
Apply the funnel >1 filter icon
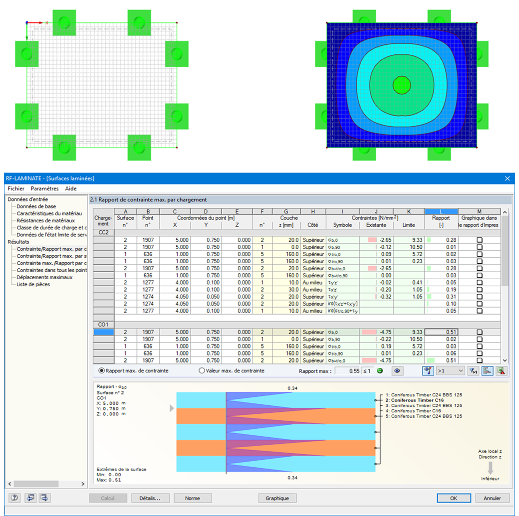[x=473, y=371]
